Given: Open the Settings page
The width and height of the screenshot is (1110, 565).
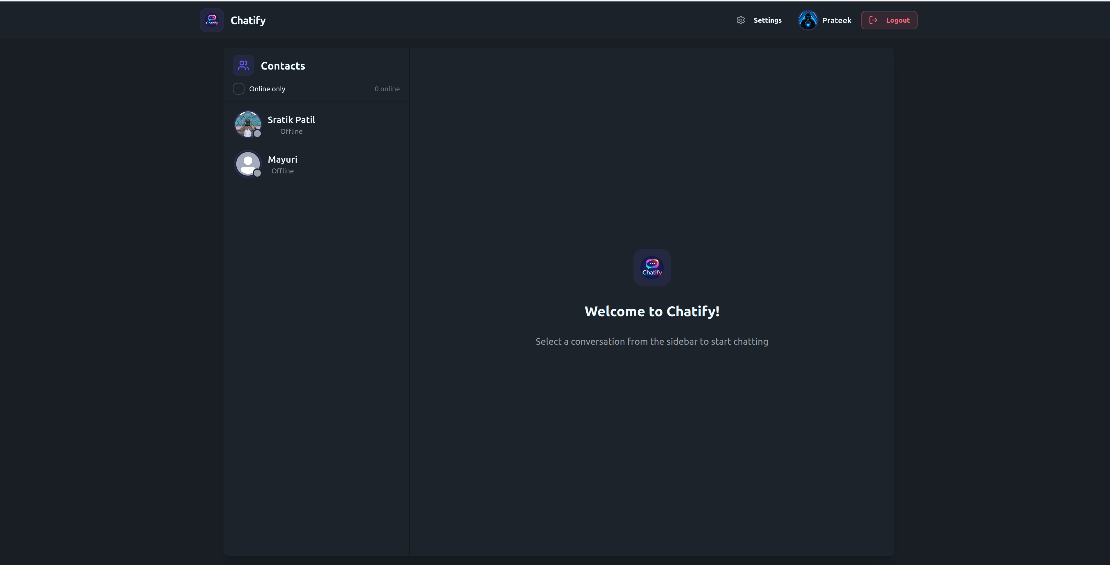Looking at the screenshot, I should coord(759,20).
